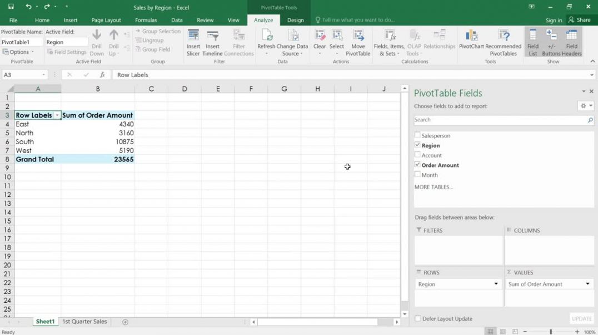
Task: Click Ungroup command
Action: [149, 40]
